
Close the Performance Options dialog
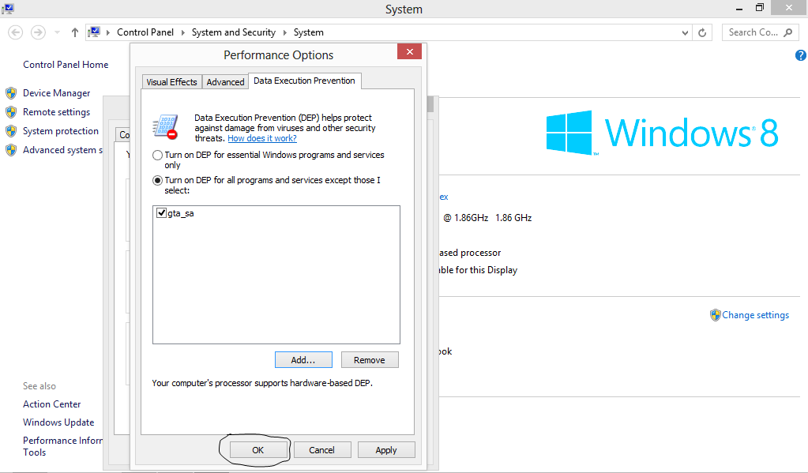pos(410,51)
